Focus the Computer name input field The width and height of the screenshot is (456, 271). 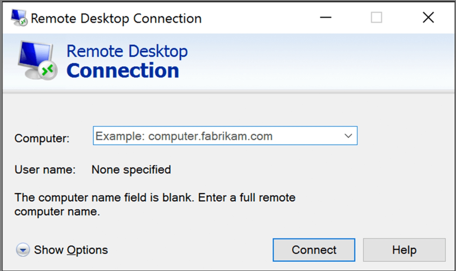point(225,136)
